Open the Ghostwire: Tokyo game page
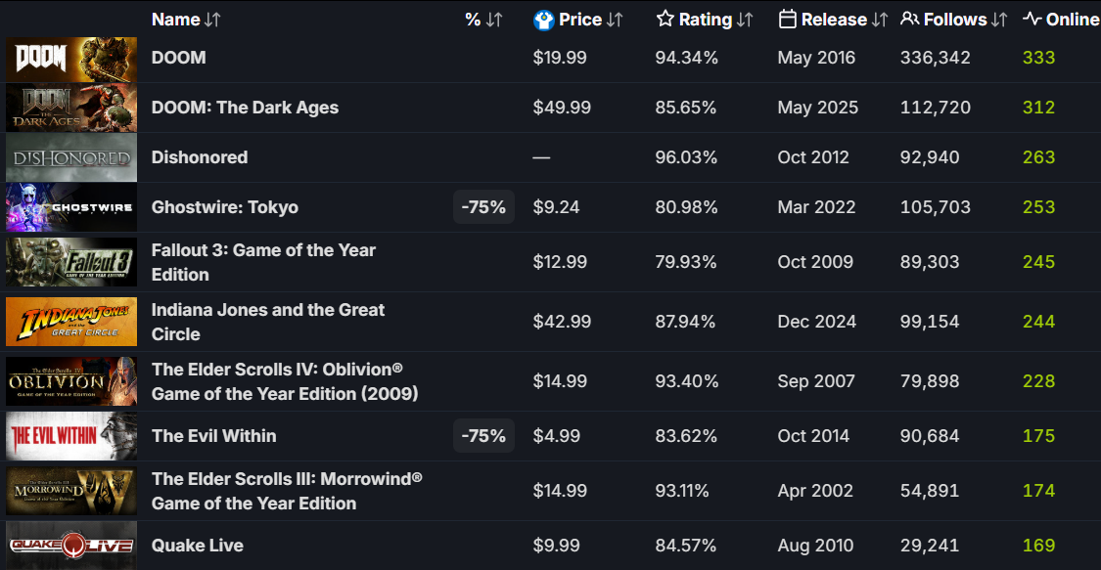The image size is (1101, 570). 225,207
